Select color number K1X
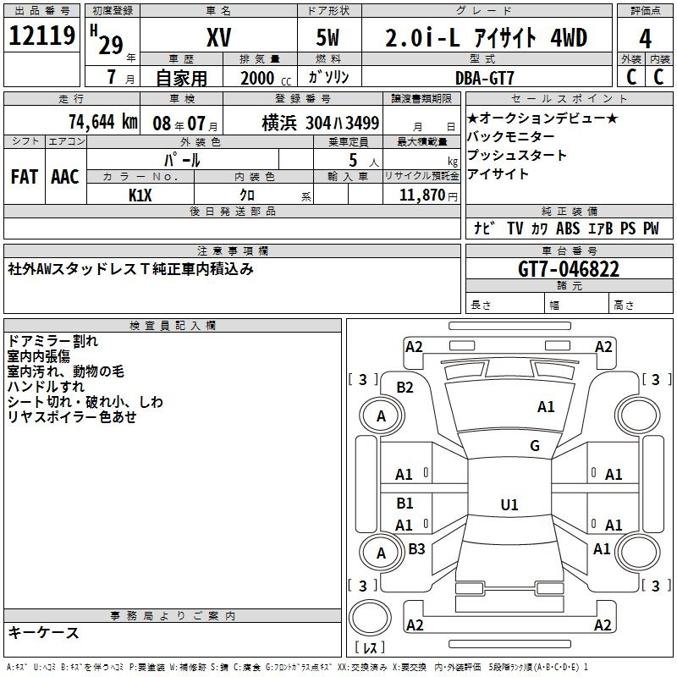The width and height of the screenshot is (677, 677). (x=140, y=195)
